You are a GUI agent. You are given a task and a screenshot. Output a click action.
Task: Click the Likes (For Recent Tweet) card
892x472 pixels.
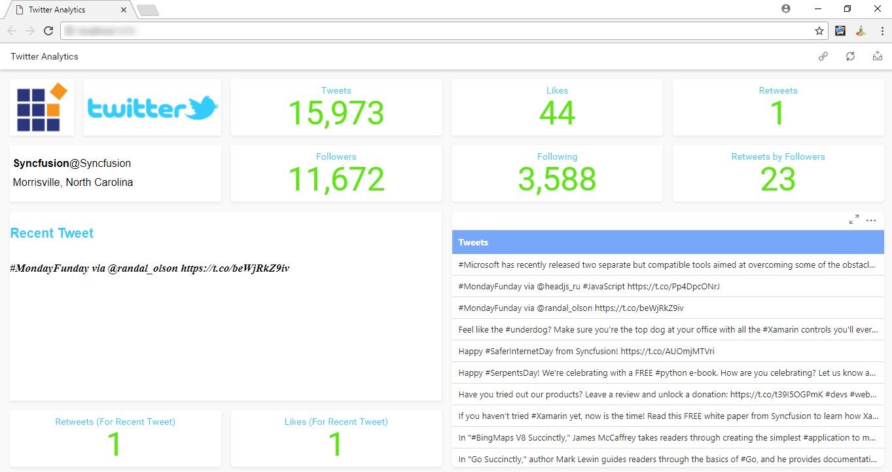point(336,439)
